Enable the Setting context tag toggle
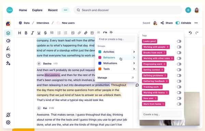Screen dimensions: 205x131 pyautogui.click(x=179, y=70)
